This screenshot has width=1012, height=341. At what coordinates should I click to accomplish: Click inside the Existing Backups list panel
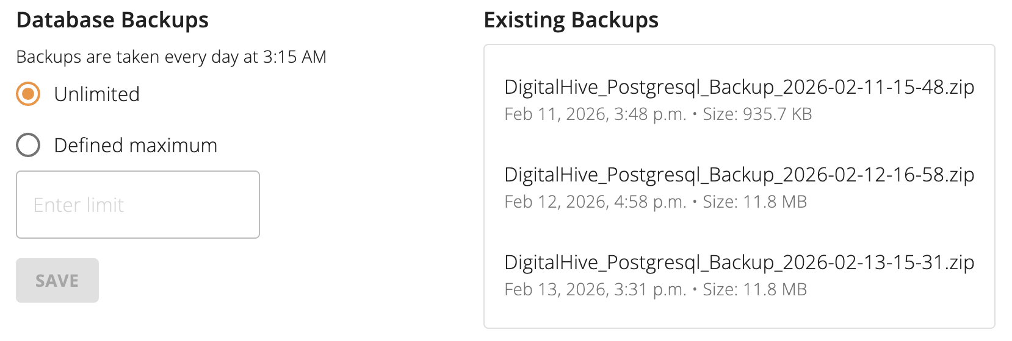(739, 317)
